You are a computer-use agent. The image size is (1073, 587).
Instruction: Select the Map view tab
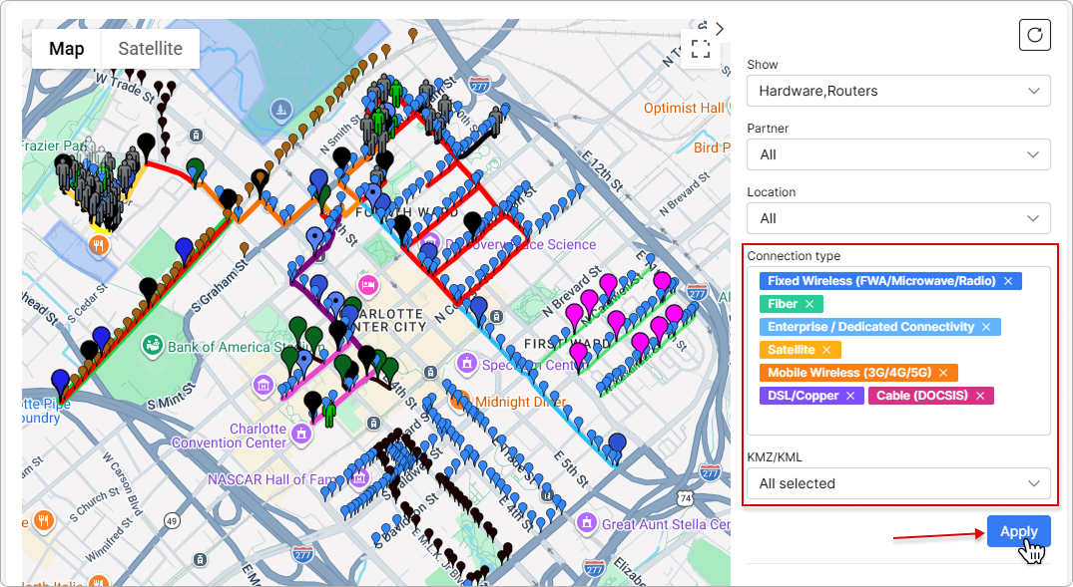pyautogui.click(x=67, y=49)
